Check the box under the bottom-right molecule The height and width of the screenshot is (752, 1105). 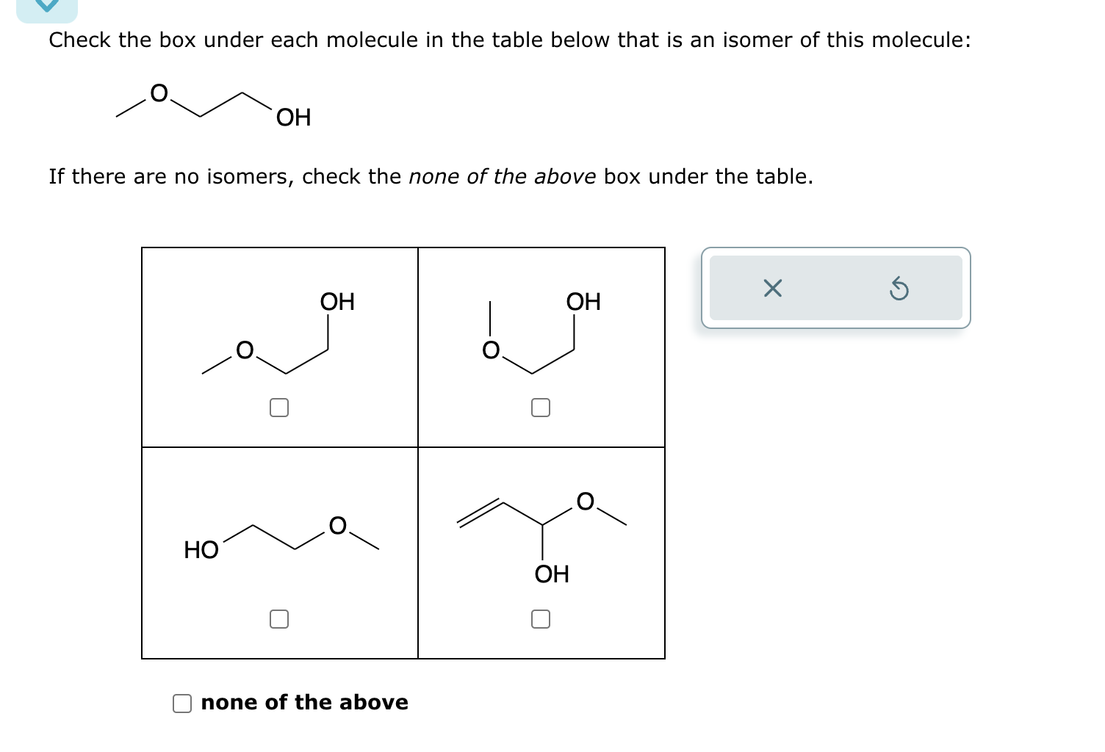[x=540, y=619]
